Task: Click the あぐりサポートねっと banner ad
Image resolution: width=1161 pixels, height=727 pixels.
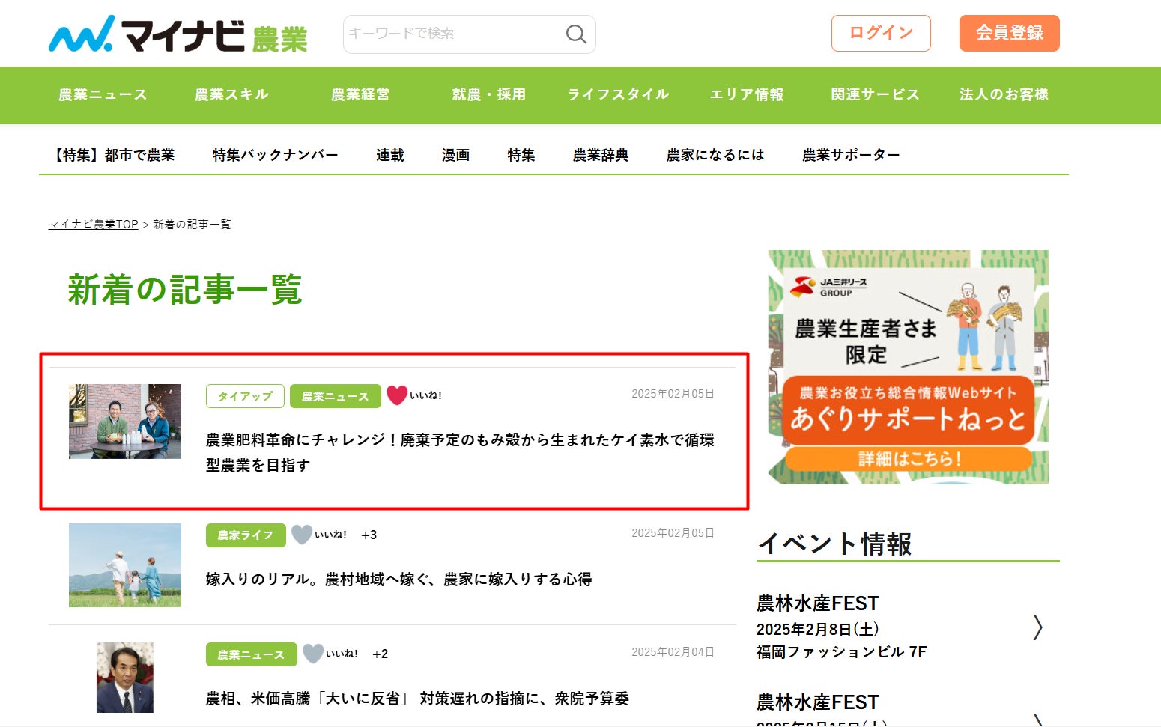Action: point(908,367)
